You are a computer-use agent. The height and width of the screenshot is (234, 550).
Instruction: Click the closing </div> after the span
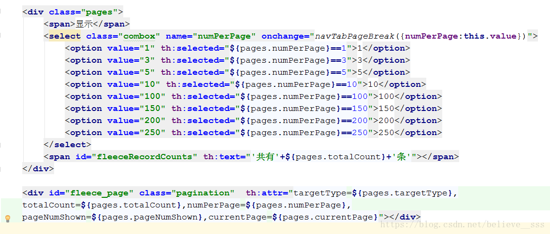point(38,169)
